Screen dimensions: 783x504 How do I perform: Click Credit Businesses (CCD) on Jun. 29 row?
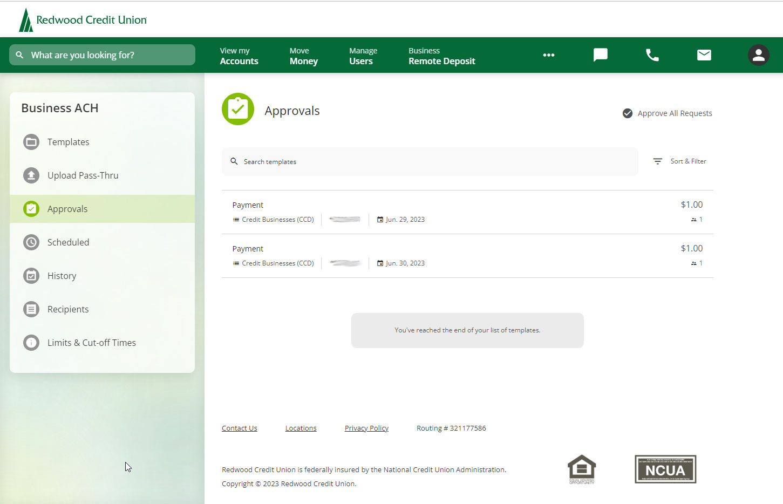[278, 220]
